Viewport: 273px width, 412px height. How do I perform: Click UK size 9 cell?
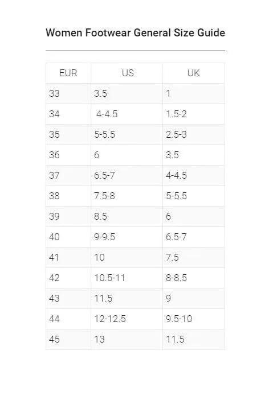click(x=194, y=299)
